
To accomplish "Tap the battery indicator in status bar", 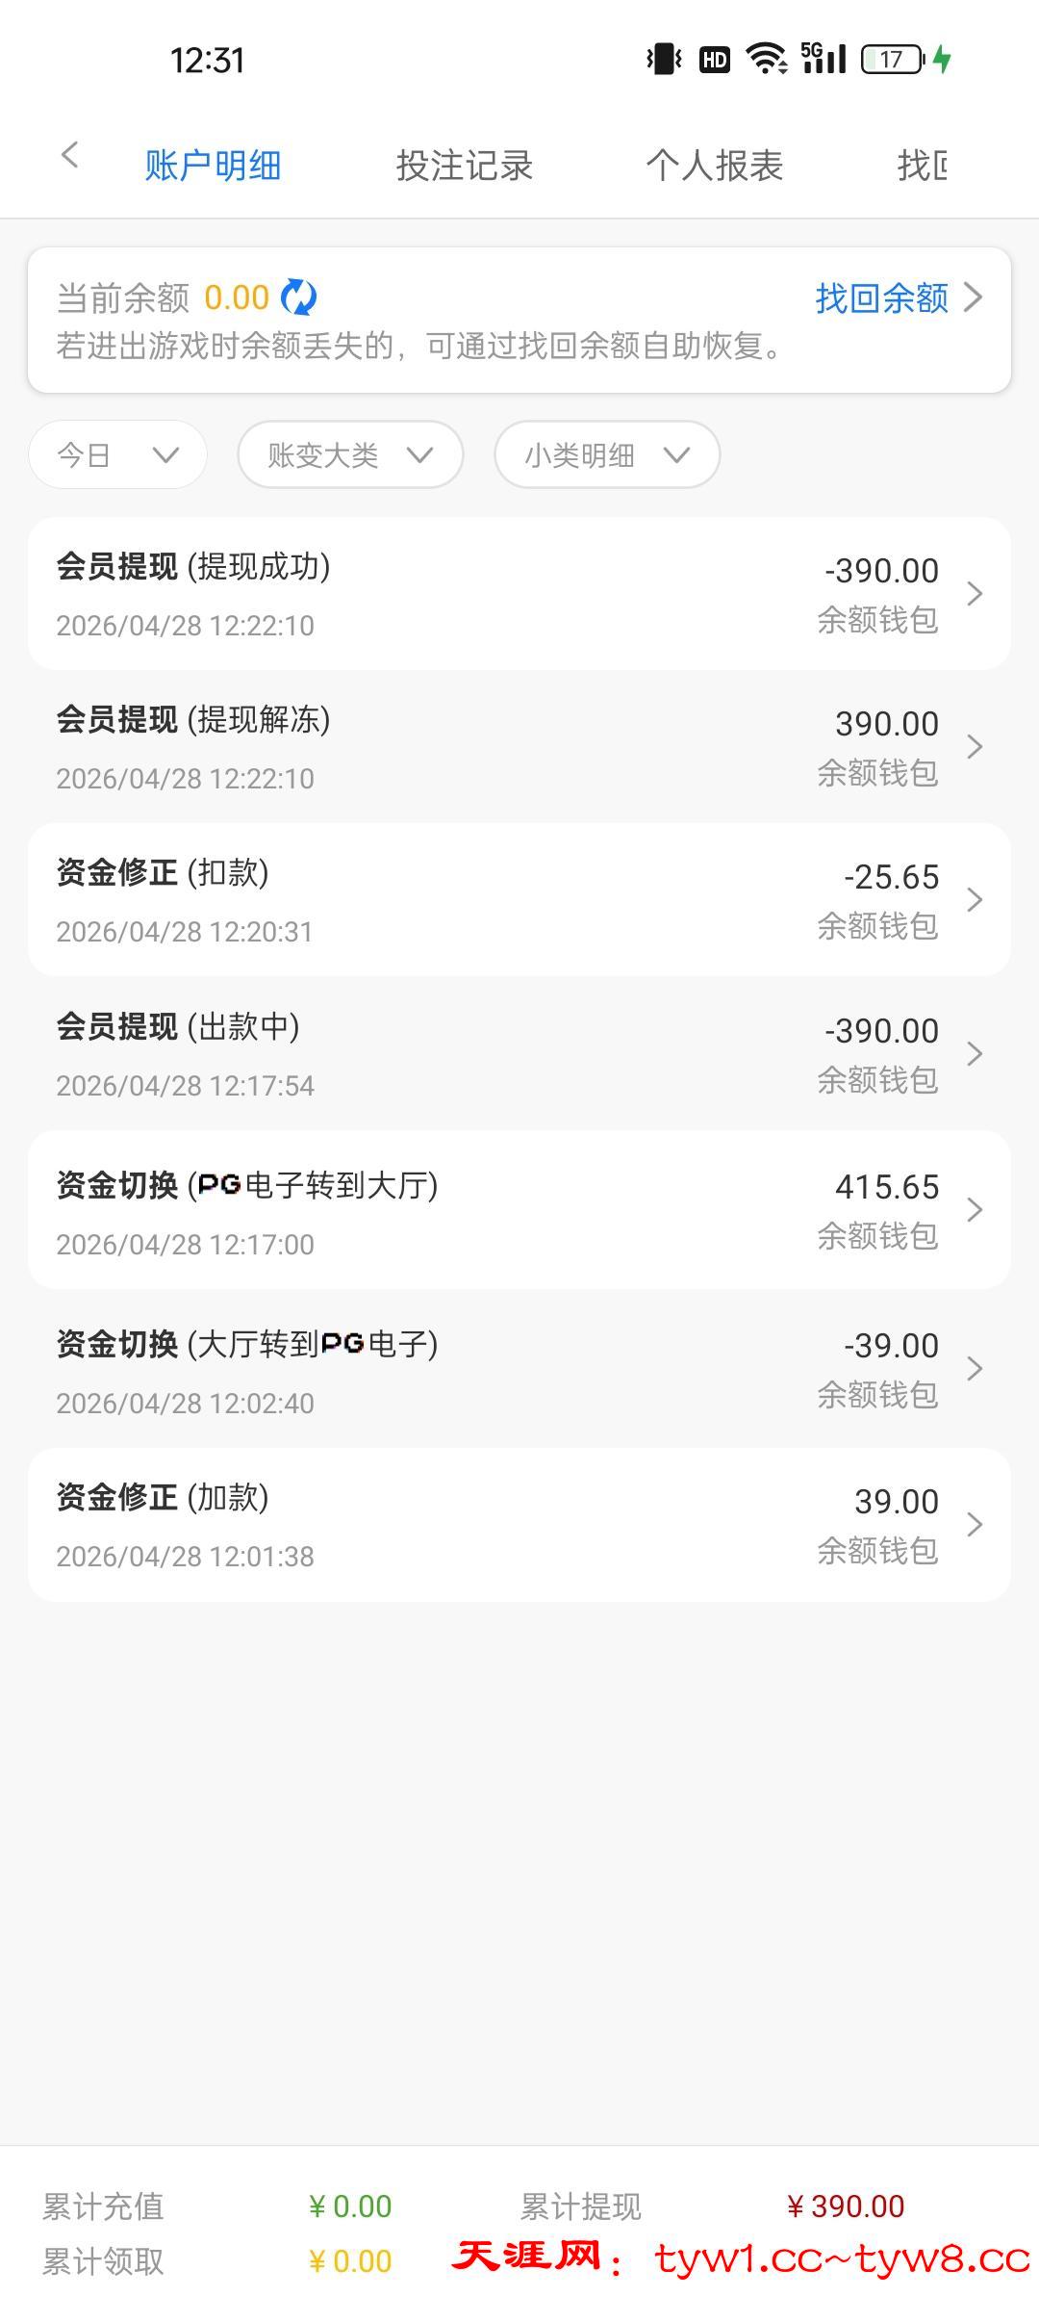I will (x=892, y=60).
